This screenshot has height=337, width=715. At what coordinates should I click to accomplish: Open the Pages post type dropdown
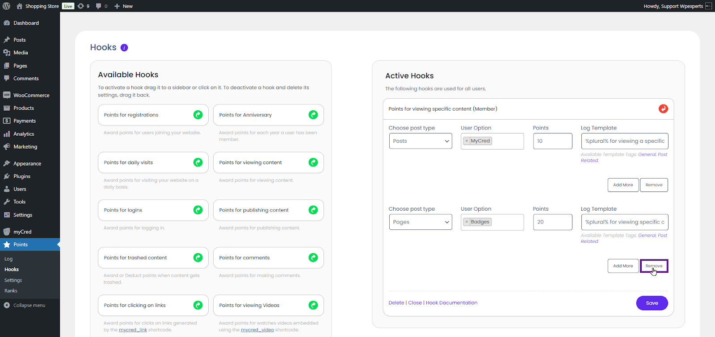(x=421, y=222)
